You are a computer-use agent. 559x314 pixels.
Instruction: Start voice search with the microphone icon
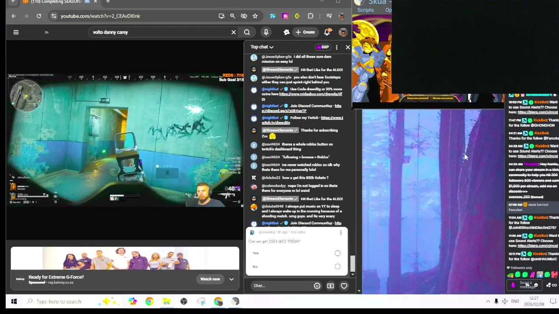tap(266, 32)
